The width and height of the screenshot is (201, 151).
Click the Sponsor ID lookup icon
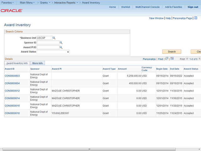tap(61, 42)
